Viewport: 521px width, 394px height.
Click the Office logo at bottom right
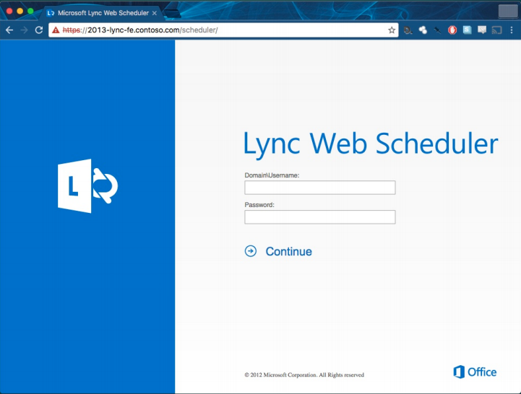(475, 372)
